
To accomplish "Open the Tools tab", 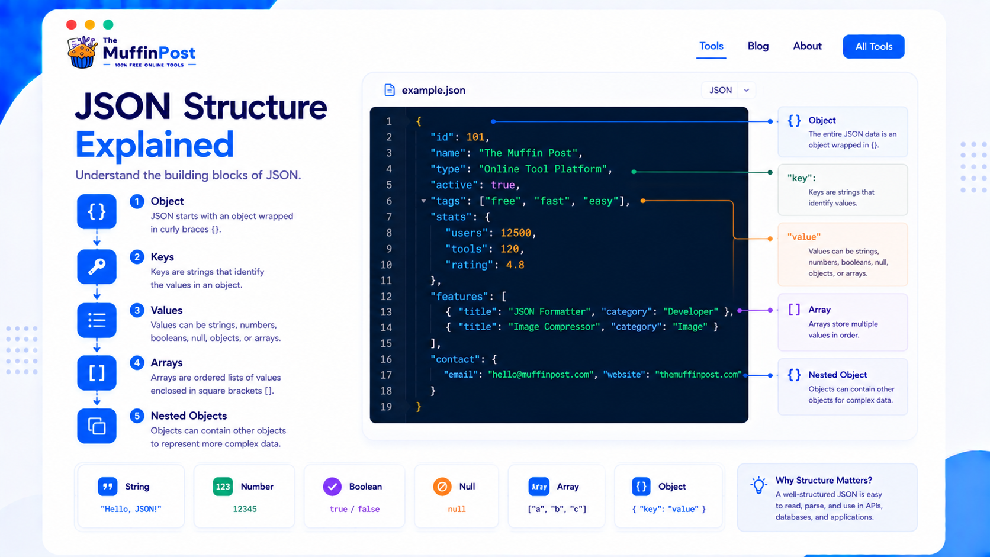I will coord(711,46).
